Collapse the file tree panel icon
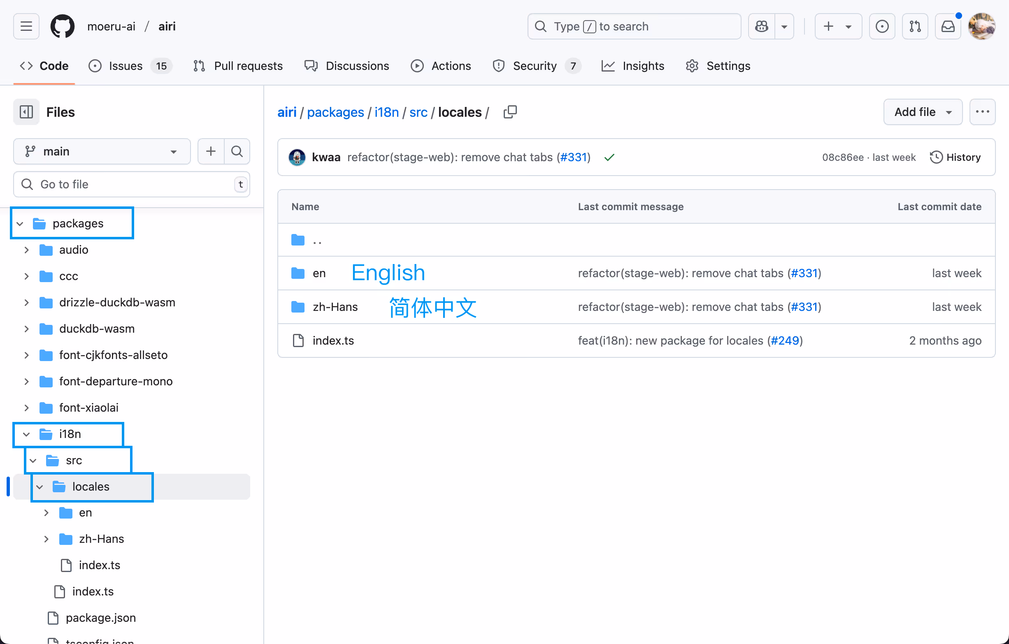 click(x=26, y=112)
